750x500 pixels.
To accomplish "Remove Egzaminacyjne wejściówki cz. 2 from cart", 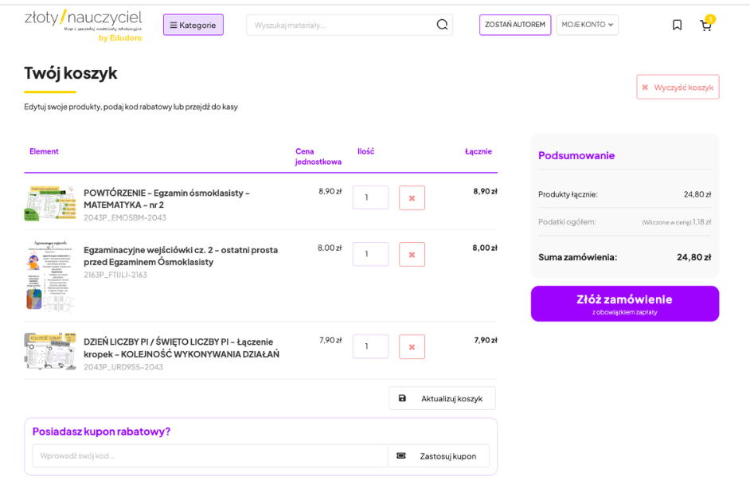I will 412,254.
